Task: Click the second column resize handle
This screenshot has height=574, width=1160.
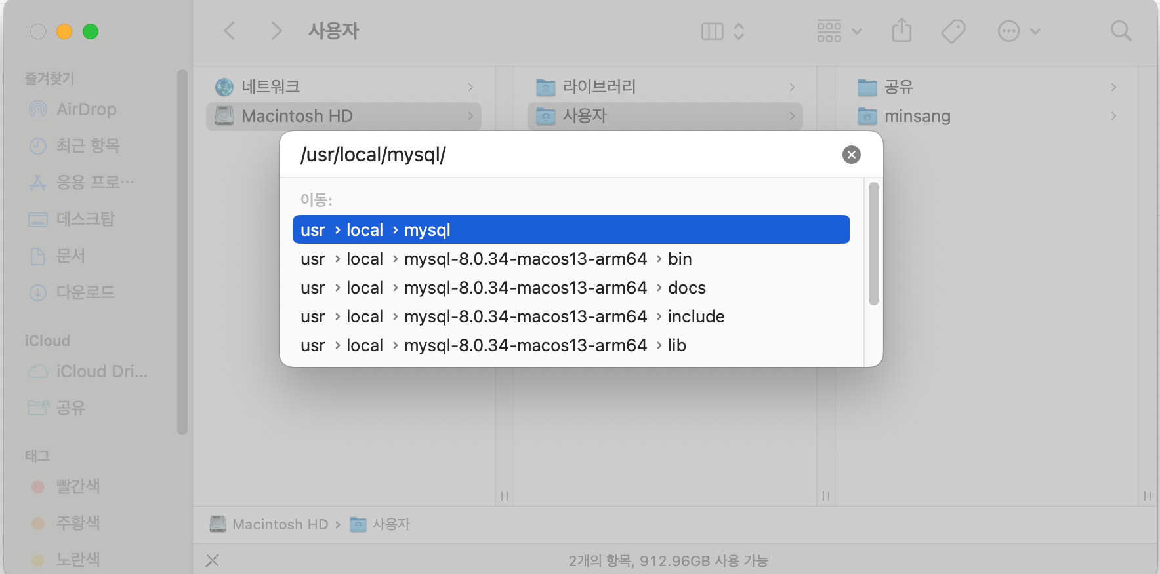Action: tap(826, 496)
